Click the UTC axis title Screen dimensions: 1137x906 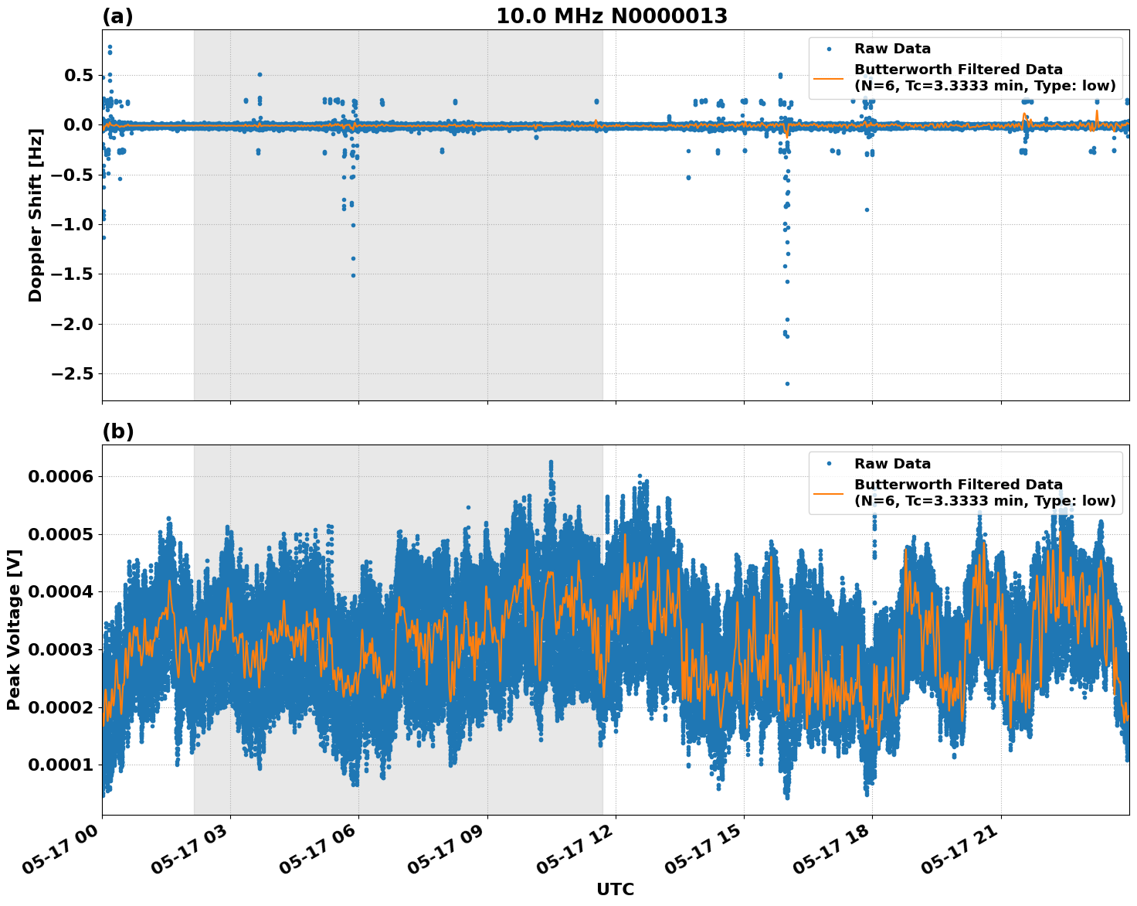click(x=613, y=889)
